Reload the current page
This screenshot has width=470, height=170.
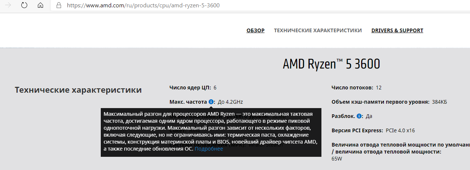[24, 5]
